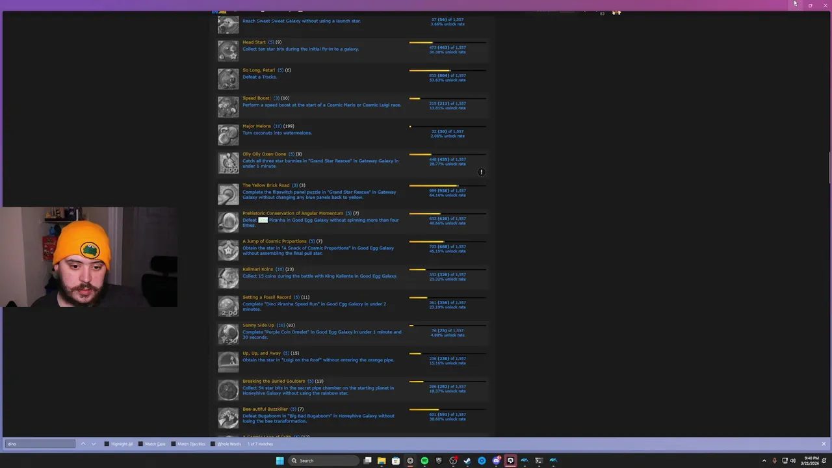Screen dimensions: 832x468
Task: Launch Epic Games from the taskbar
Action: coord(439,460)
